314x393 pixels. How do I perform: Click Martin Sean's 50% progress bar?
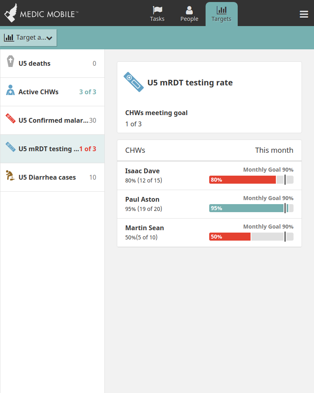[251, 237]
